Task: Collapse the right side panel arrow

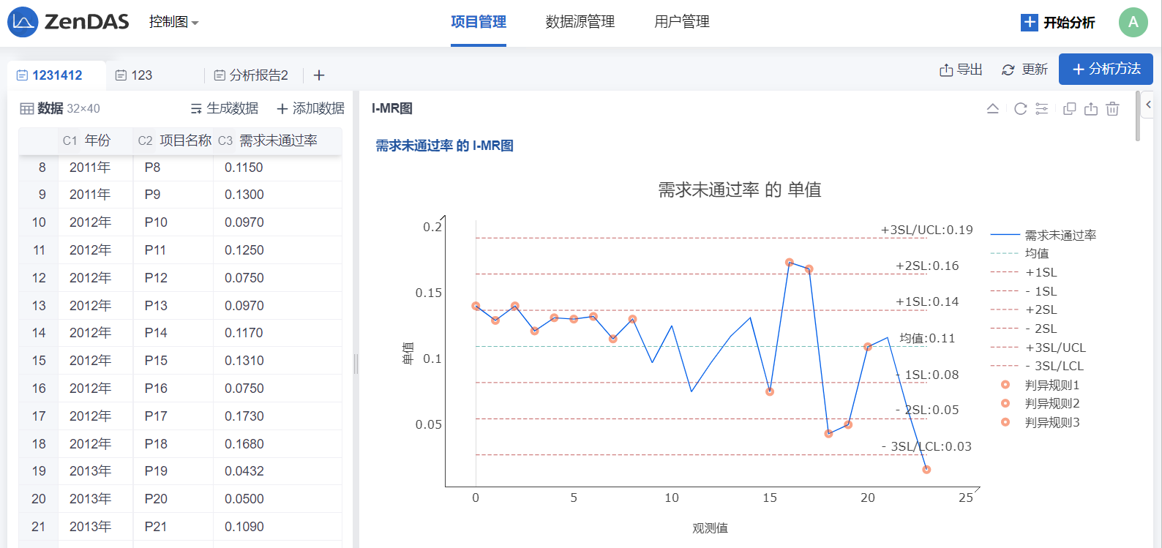Action: point(1149,105)
